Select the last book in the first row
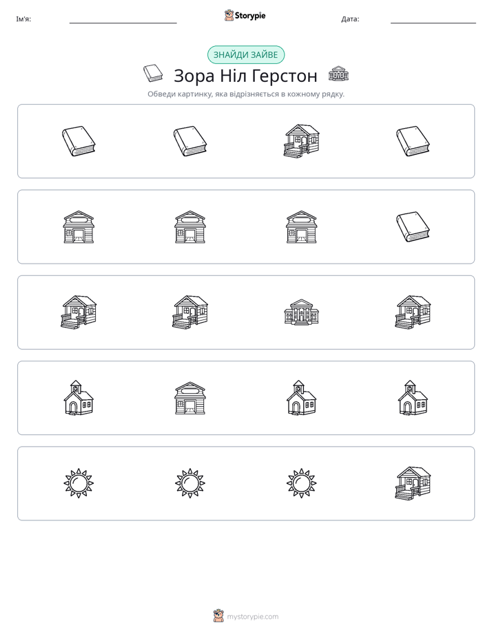The image size is (492, 636). [413, 140]
